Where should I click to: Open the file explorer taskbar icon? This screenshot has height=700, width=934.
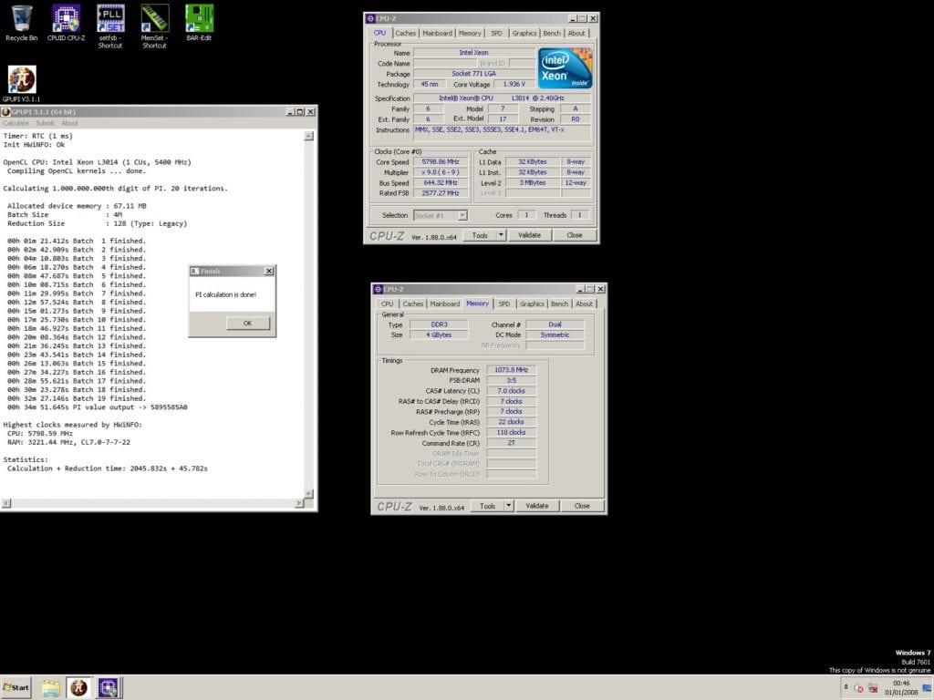click(x=51, y=687)
